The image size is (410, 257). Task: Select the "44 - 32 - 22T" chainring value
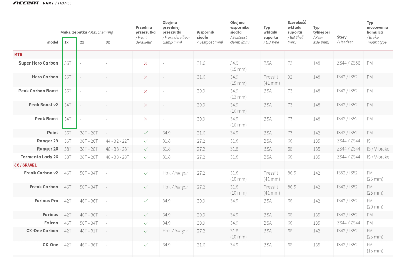pos(118,141)
